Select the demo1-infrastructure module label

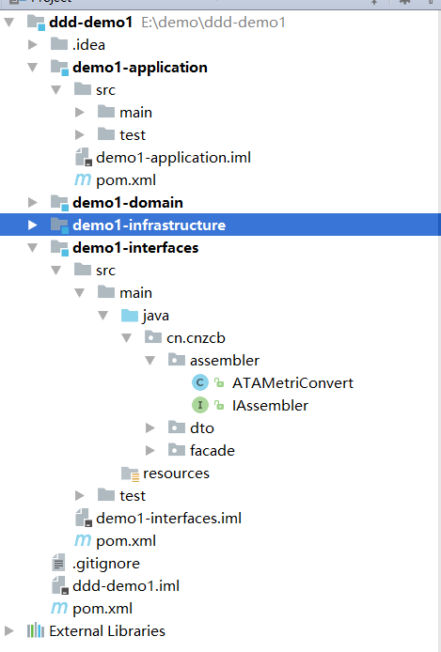tap(149, 225)
